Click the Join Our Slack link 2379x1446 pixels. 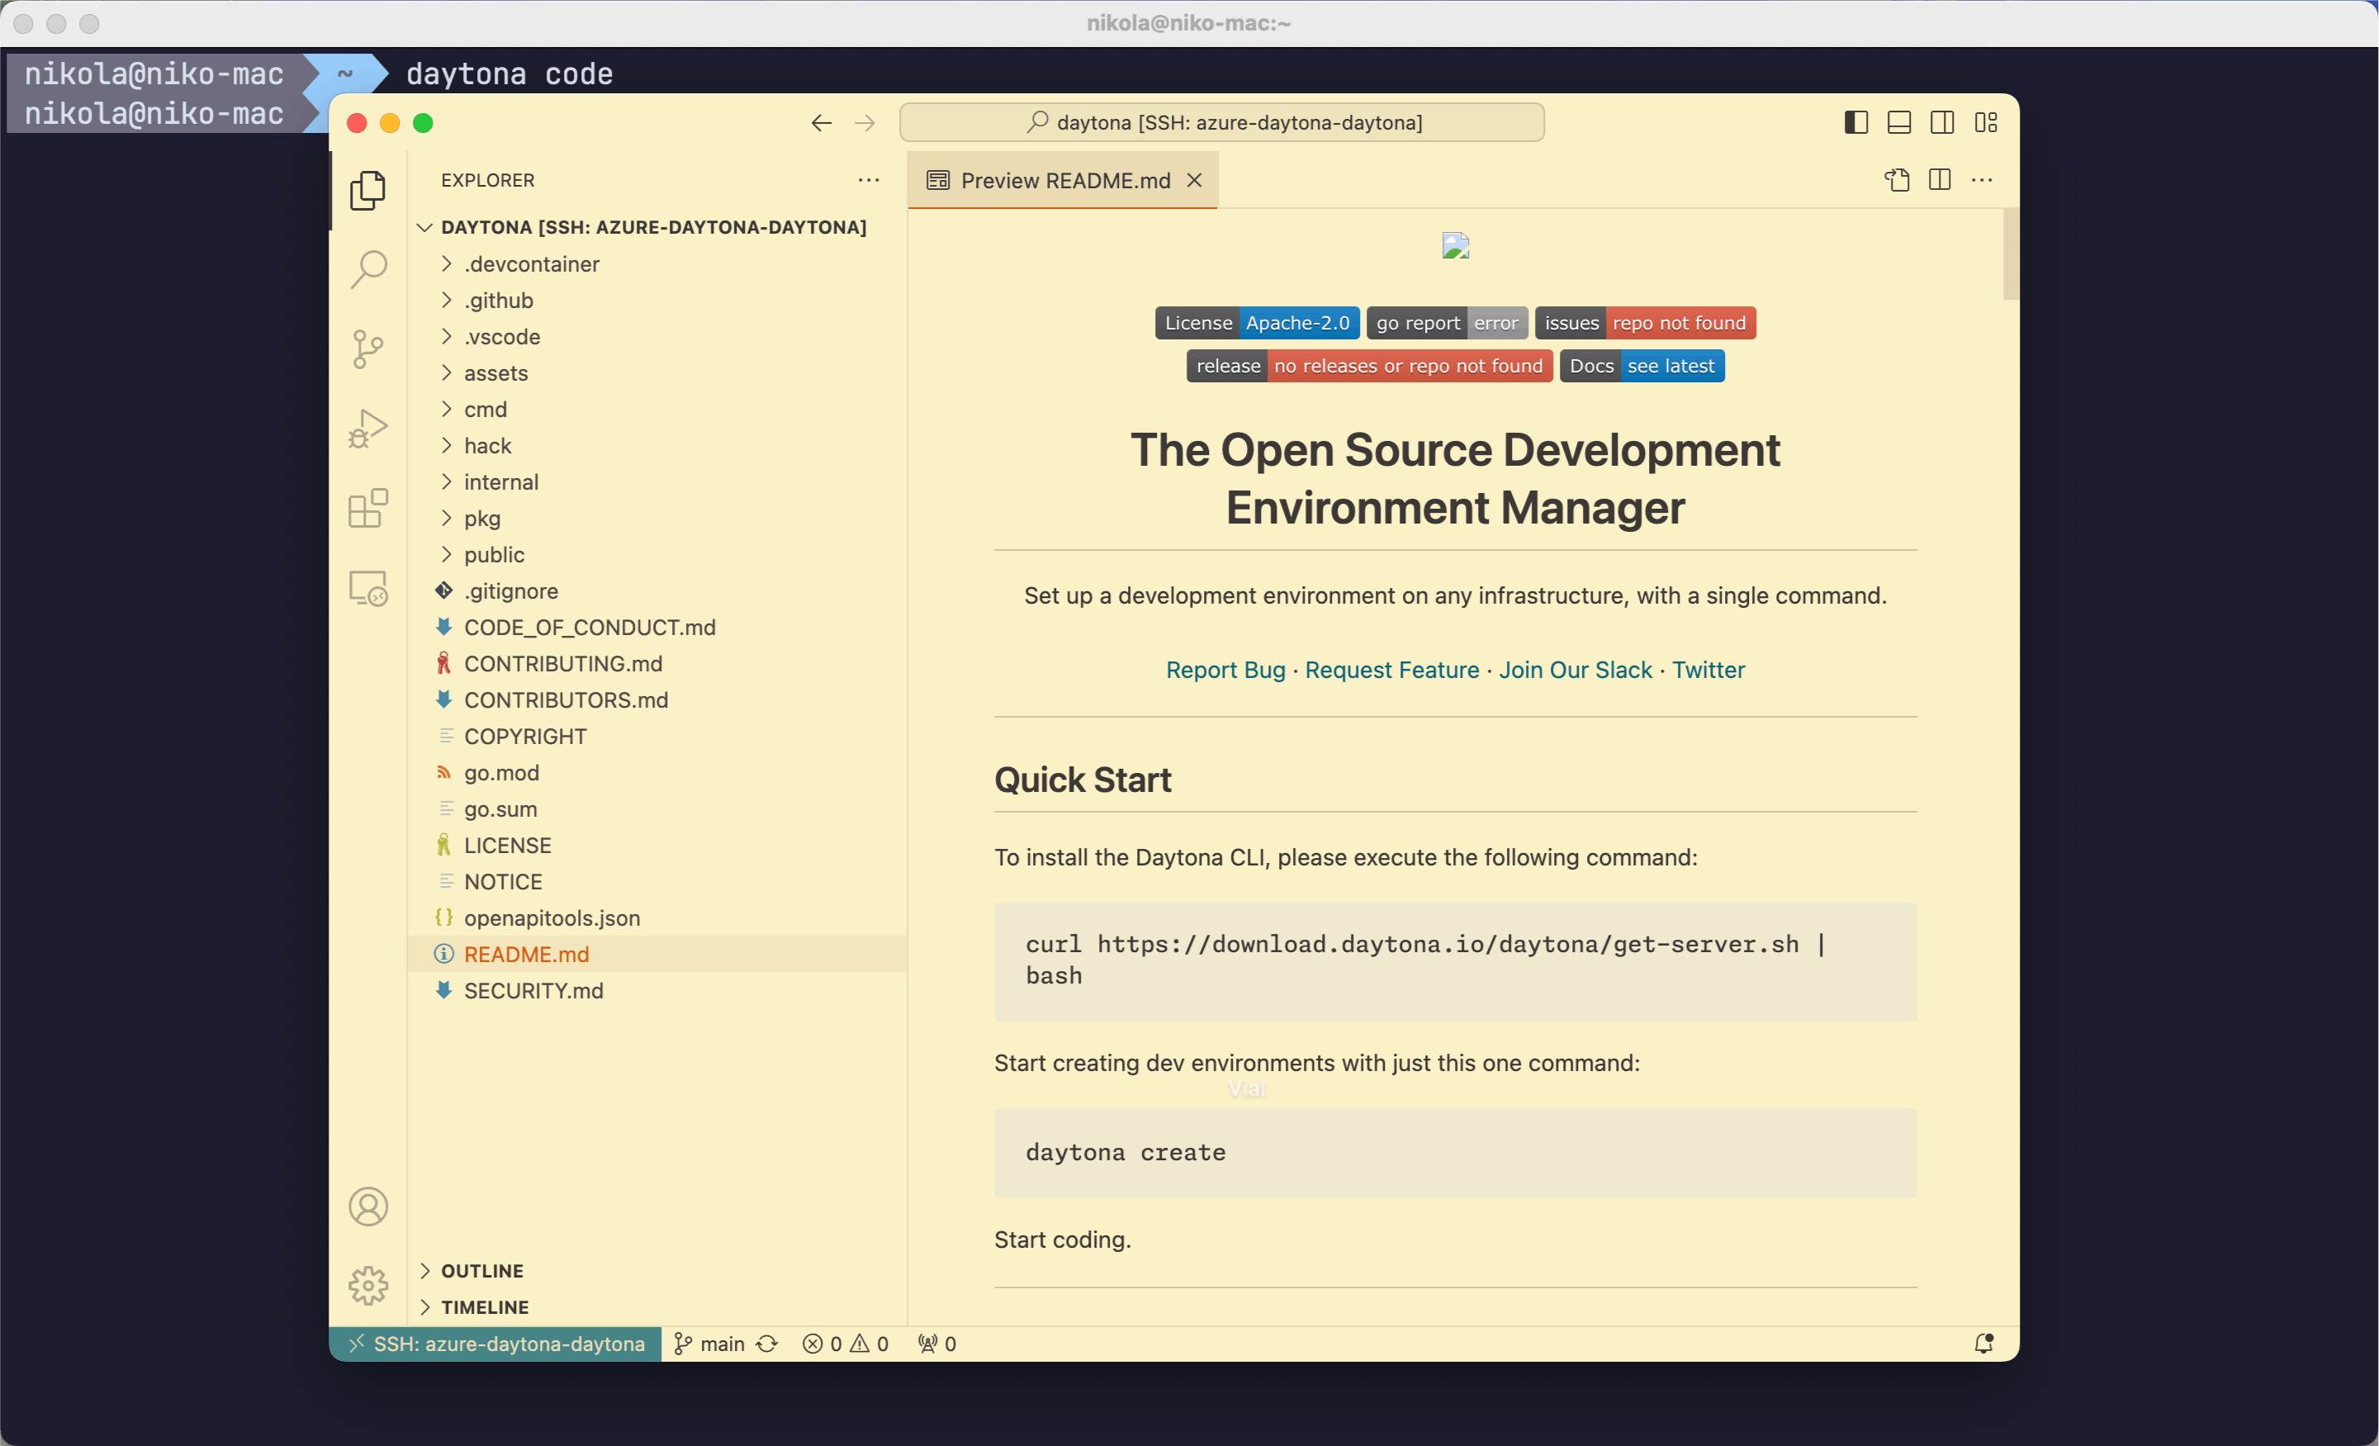[x=1574, y=670]
